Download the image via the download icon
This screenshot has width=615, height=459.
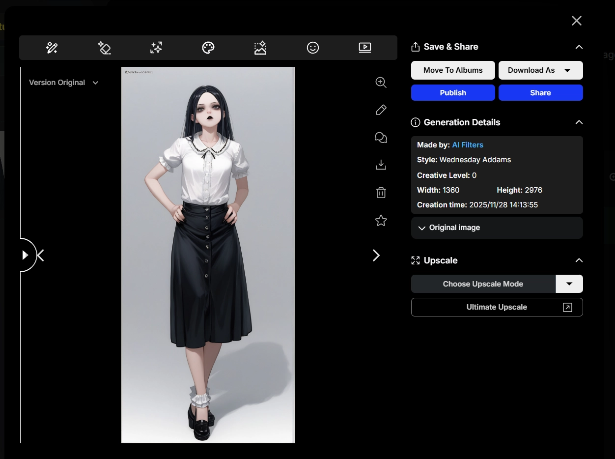point(381,165)
